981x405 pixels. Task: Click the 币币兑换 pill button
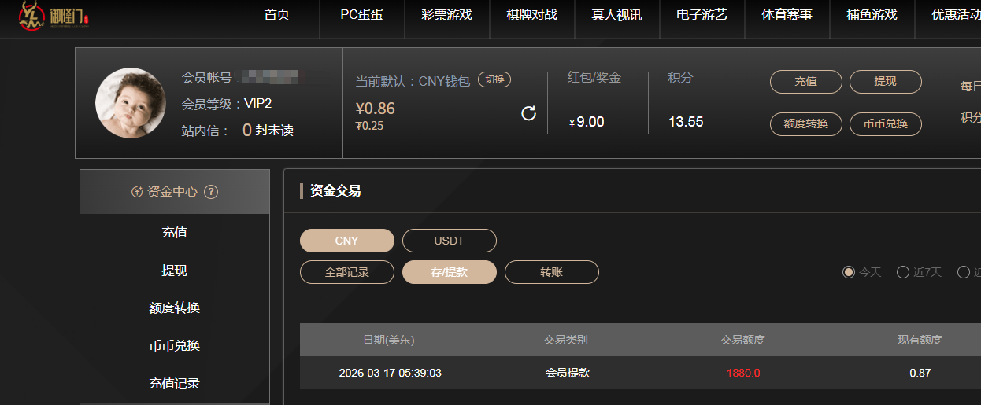pyautogui.click(x=885, y=123)
